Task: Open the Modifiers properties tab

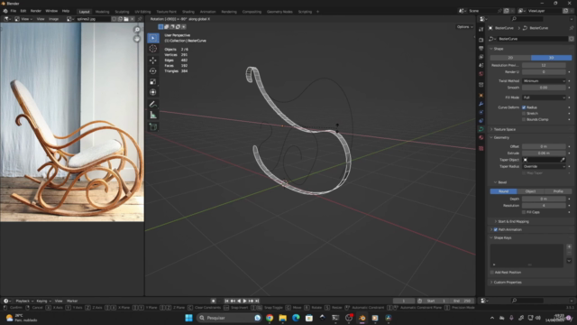Action: tap(481, 104)
